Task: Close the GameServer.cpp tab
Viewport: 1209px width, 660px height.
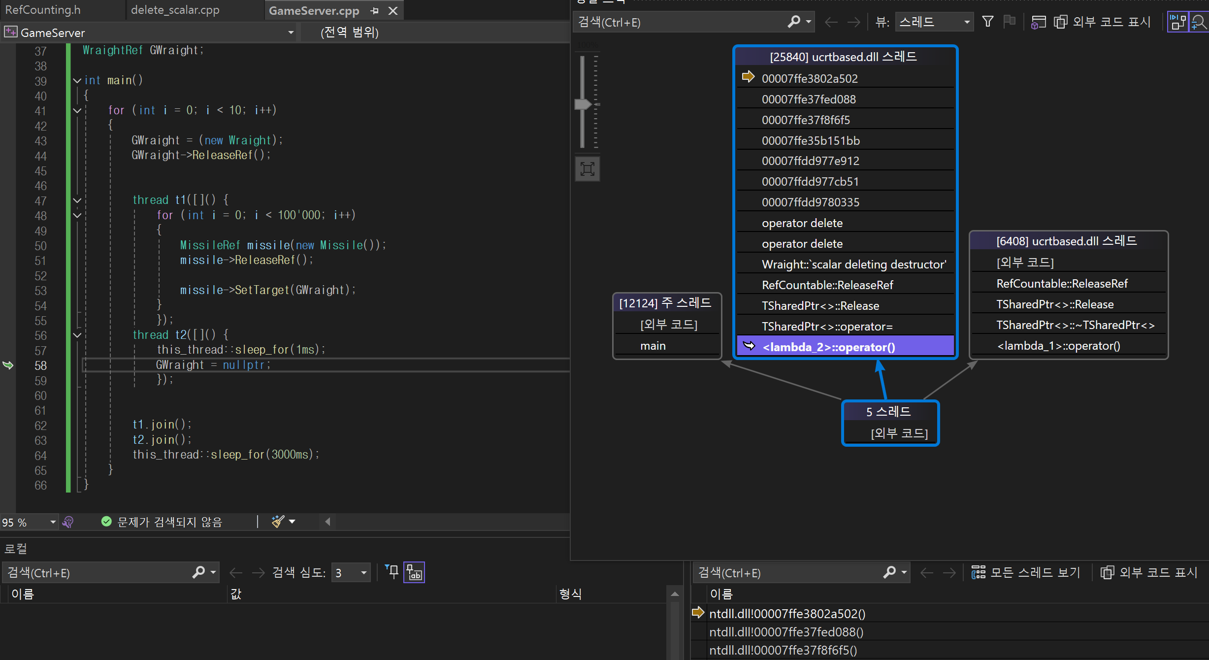Action: click(x=393, y=11)
